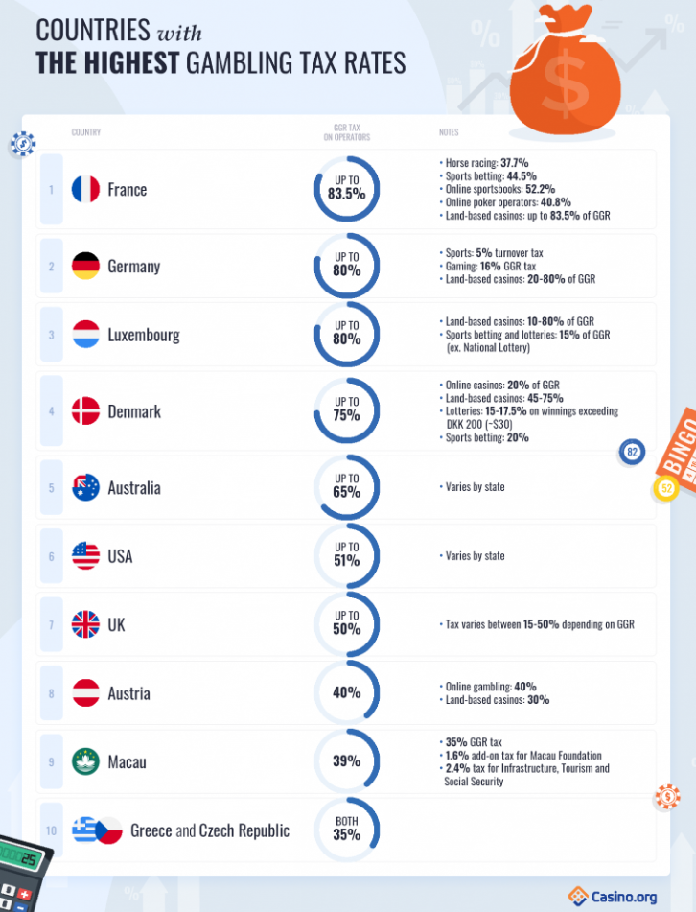Click the UK flag icon
Image resolution: width=696 pixels, height=912 pixels.
(85, 624)
